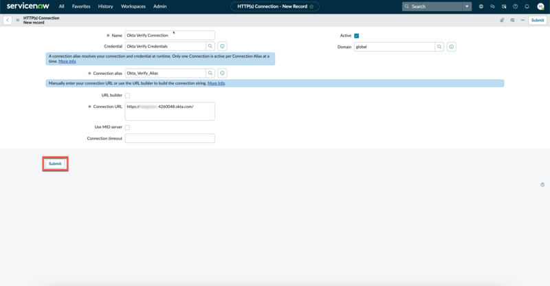Open the sidebar discussions icon

coord(504,6)
